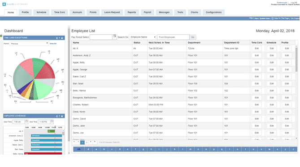Click the large grey-green pie slice
The height and width of the screenshot is (167, 300).
[x=23, y=78]
